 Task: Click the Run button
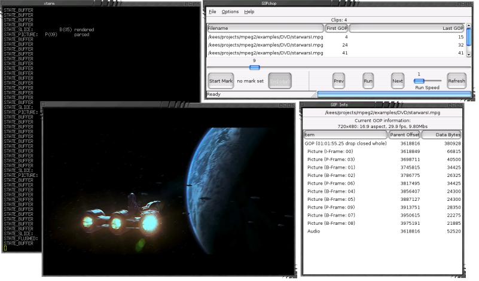368,81
